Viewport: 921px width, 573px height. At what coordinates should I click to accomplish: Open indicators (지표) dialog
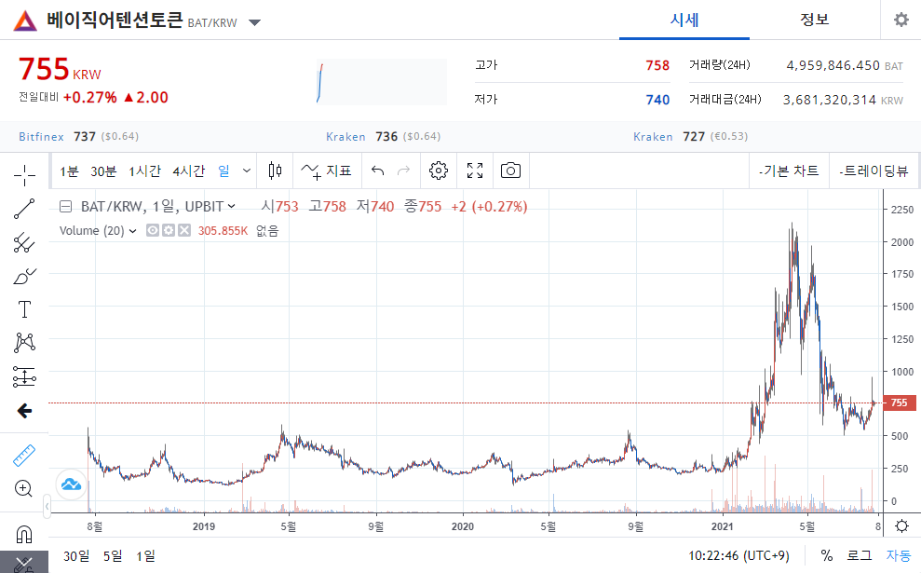326,171
